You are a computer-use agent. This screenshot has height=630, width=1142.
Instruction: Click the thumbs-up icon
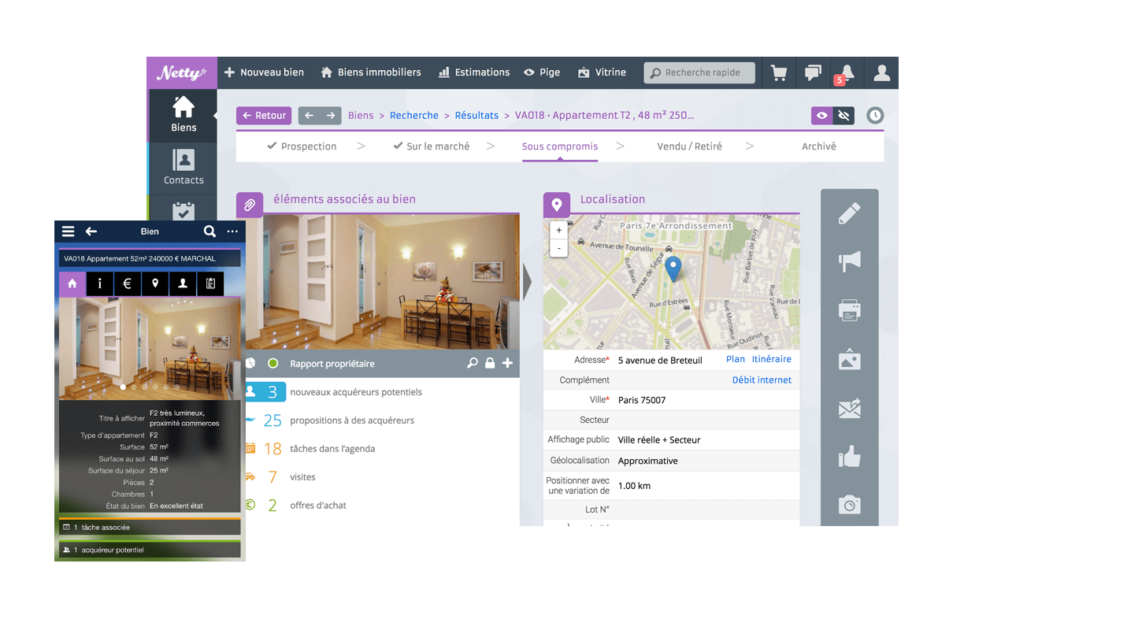(849, 456)
